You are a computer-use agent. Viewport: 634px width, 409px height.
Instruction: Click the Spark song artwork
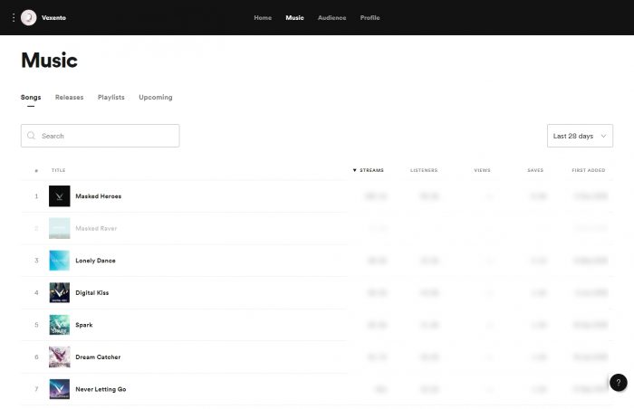coord(60,325)
